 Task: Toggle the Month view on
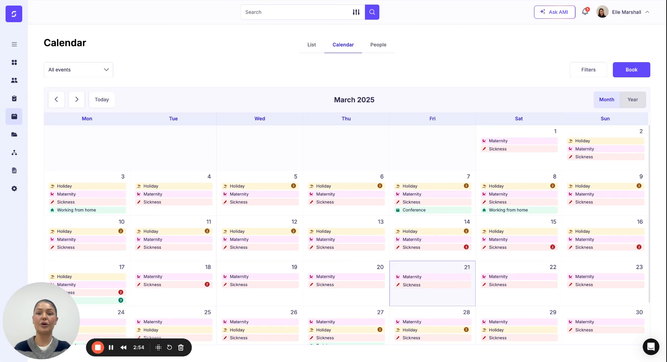[607, 100]
